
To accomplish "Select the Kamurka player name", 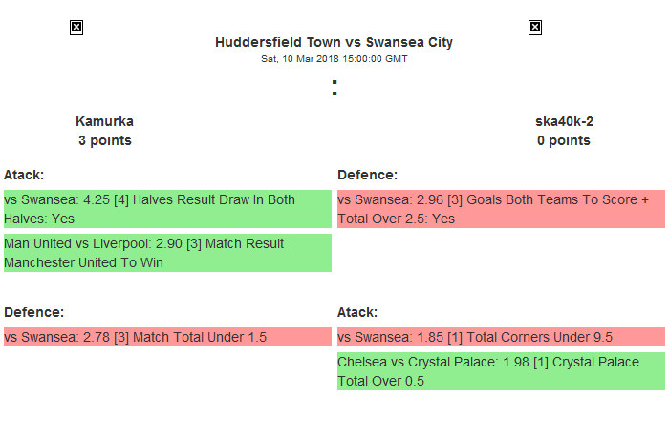I will tap(104, 121).
